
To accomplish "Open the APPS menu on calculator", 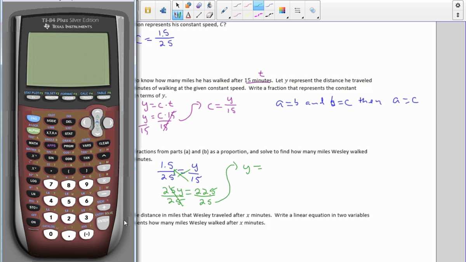I will pos(51,146).
